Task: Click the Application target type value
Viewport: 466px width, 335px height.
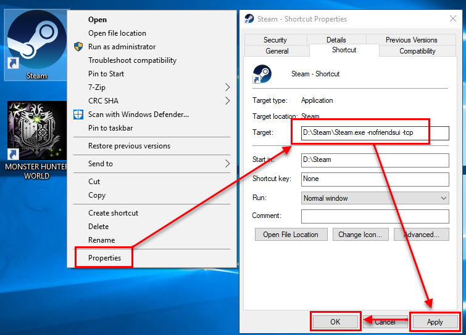Action: point(317,100)
